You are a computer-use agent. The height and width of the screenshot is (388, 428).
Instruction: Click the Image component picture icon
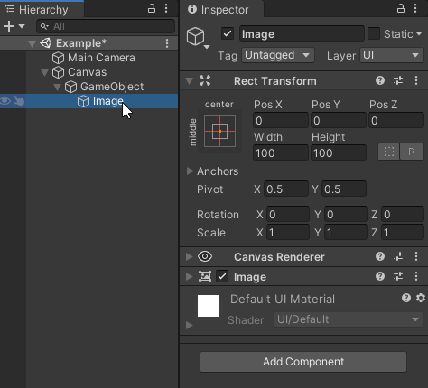coord(205,276)
